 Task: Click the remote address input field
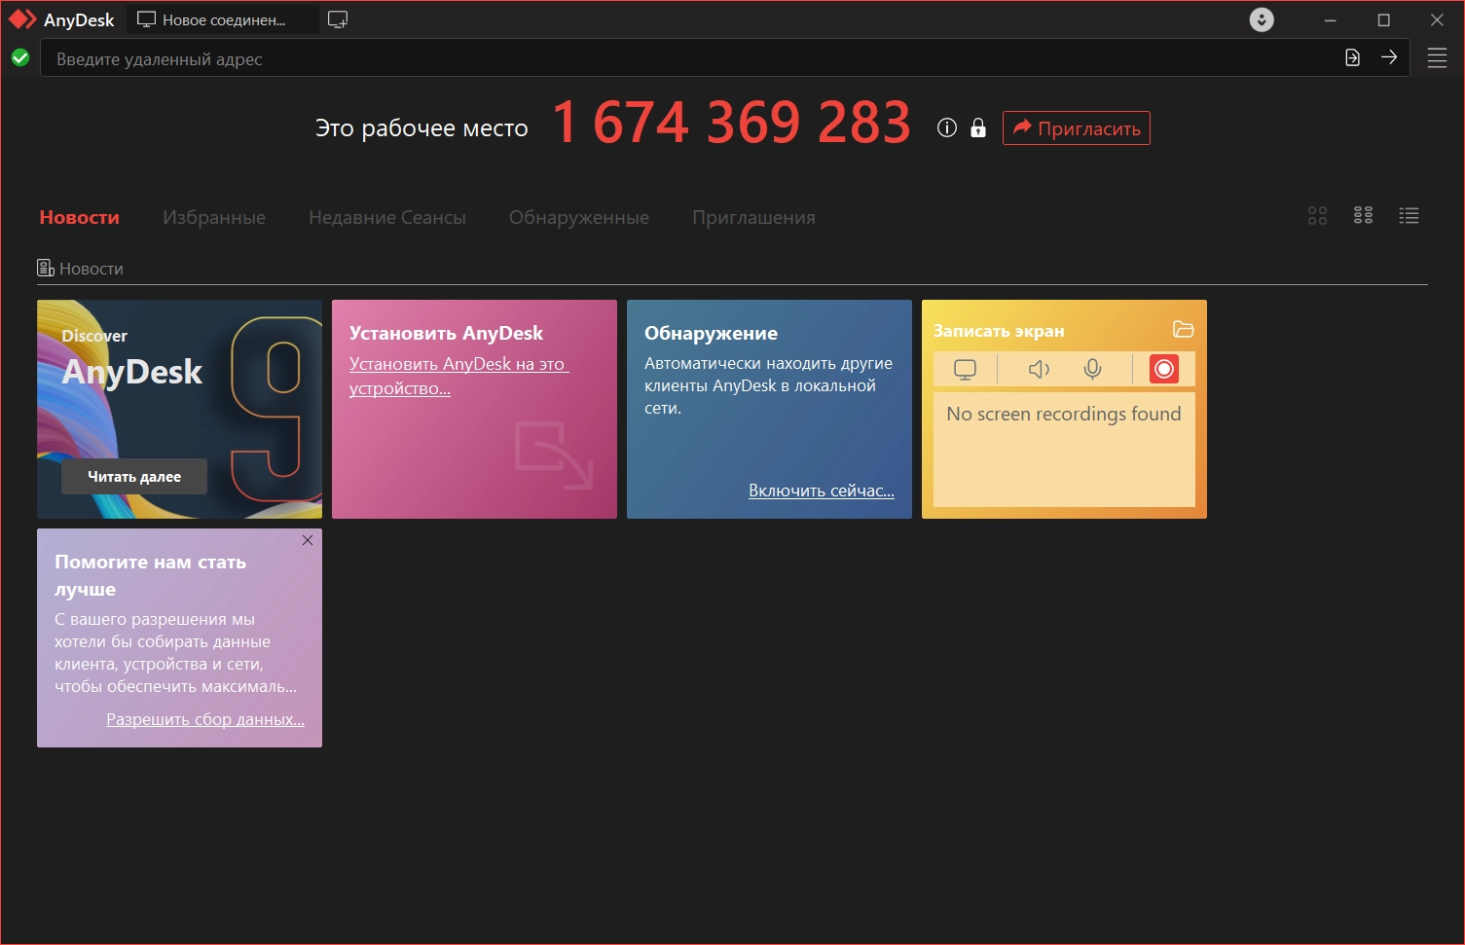click(x=681, y=58)
